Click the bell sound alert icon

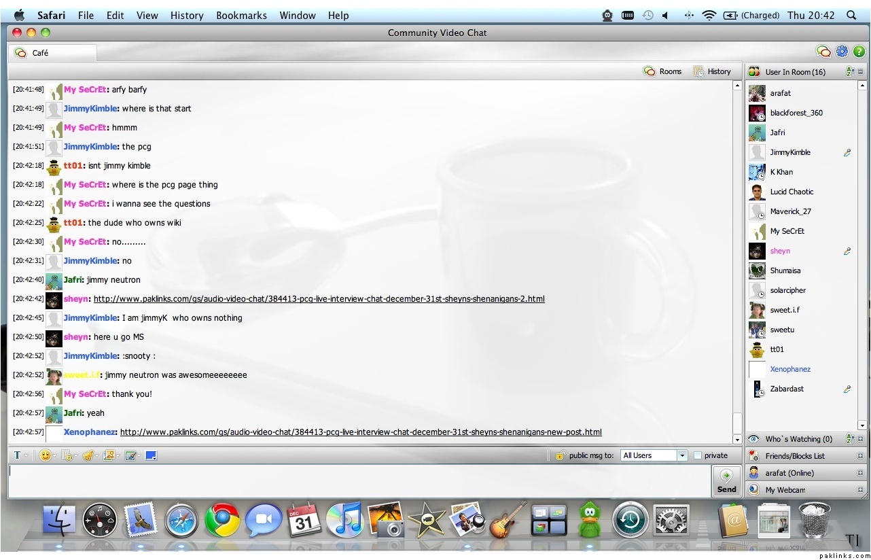[x=87, y=455]
